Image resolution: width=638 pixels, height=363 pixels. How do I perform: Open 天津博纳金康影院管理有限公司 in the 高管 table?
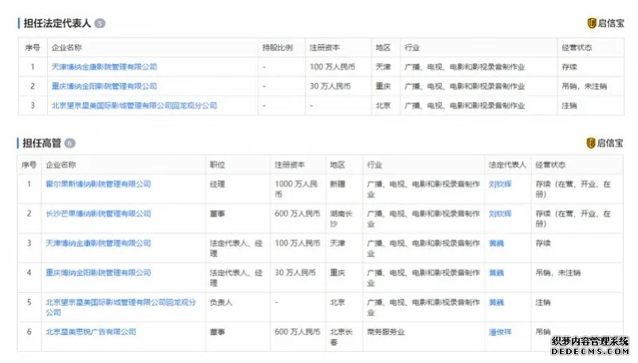coord(98,243)
